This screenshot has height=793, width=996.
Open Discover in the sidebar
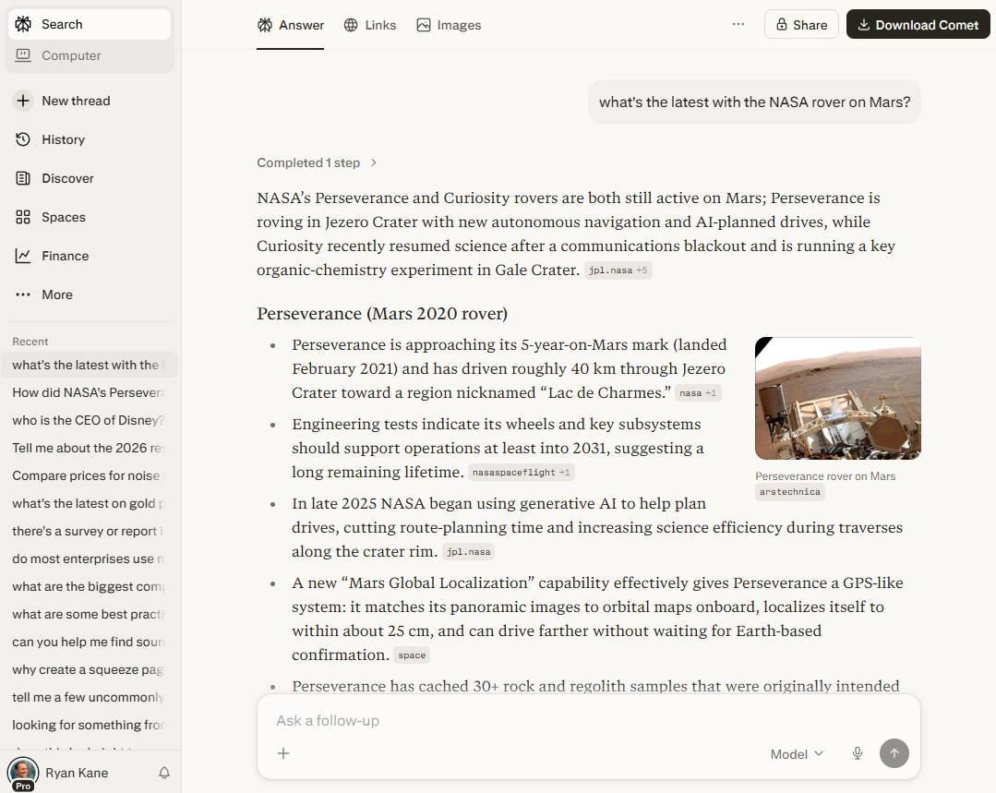tap(67, 178)
